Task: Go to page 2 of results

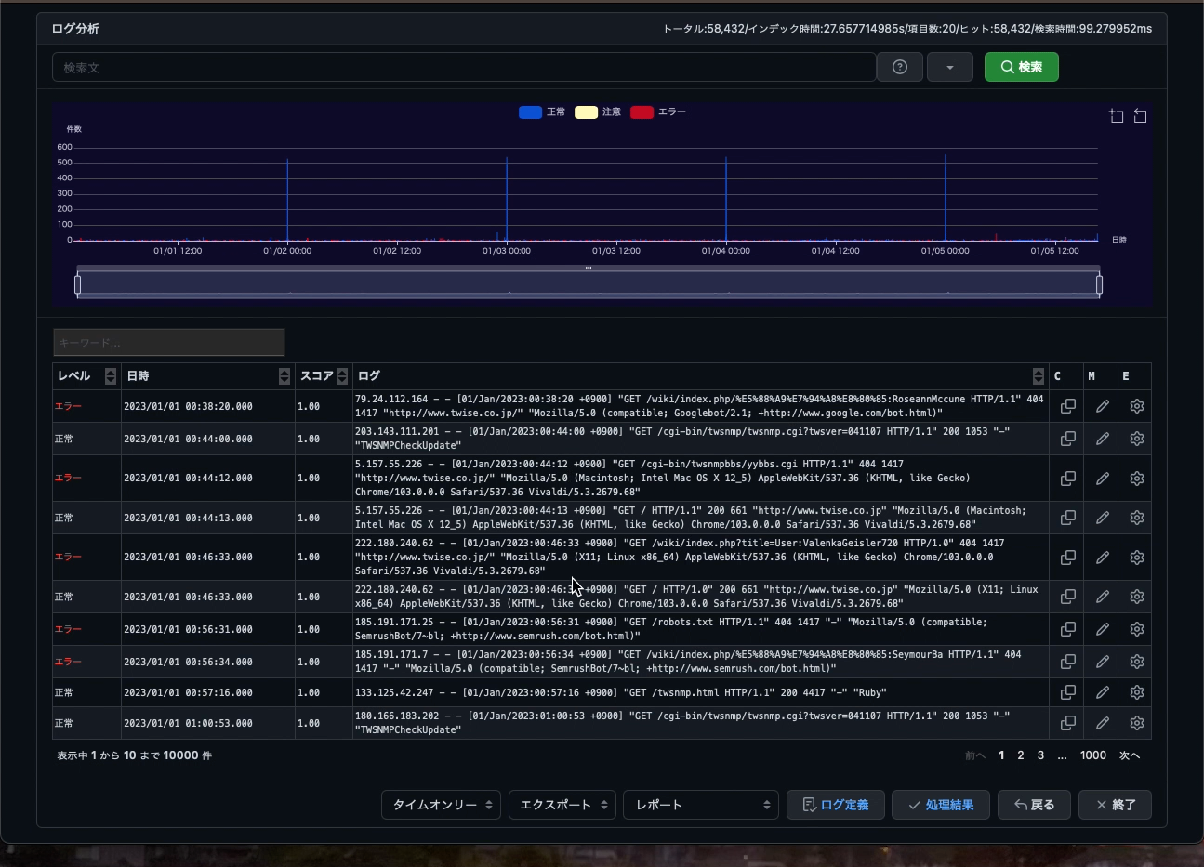Action: [1020, 755]
